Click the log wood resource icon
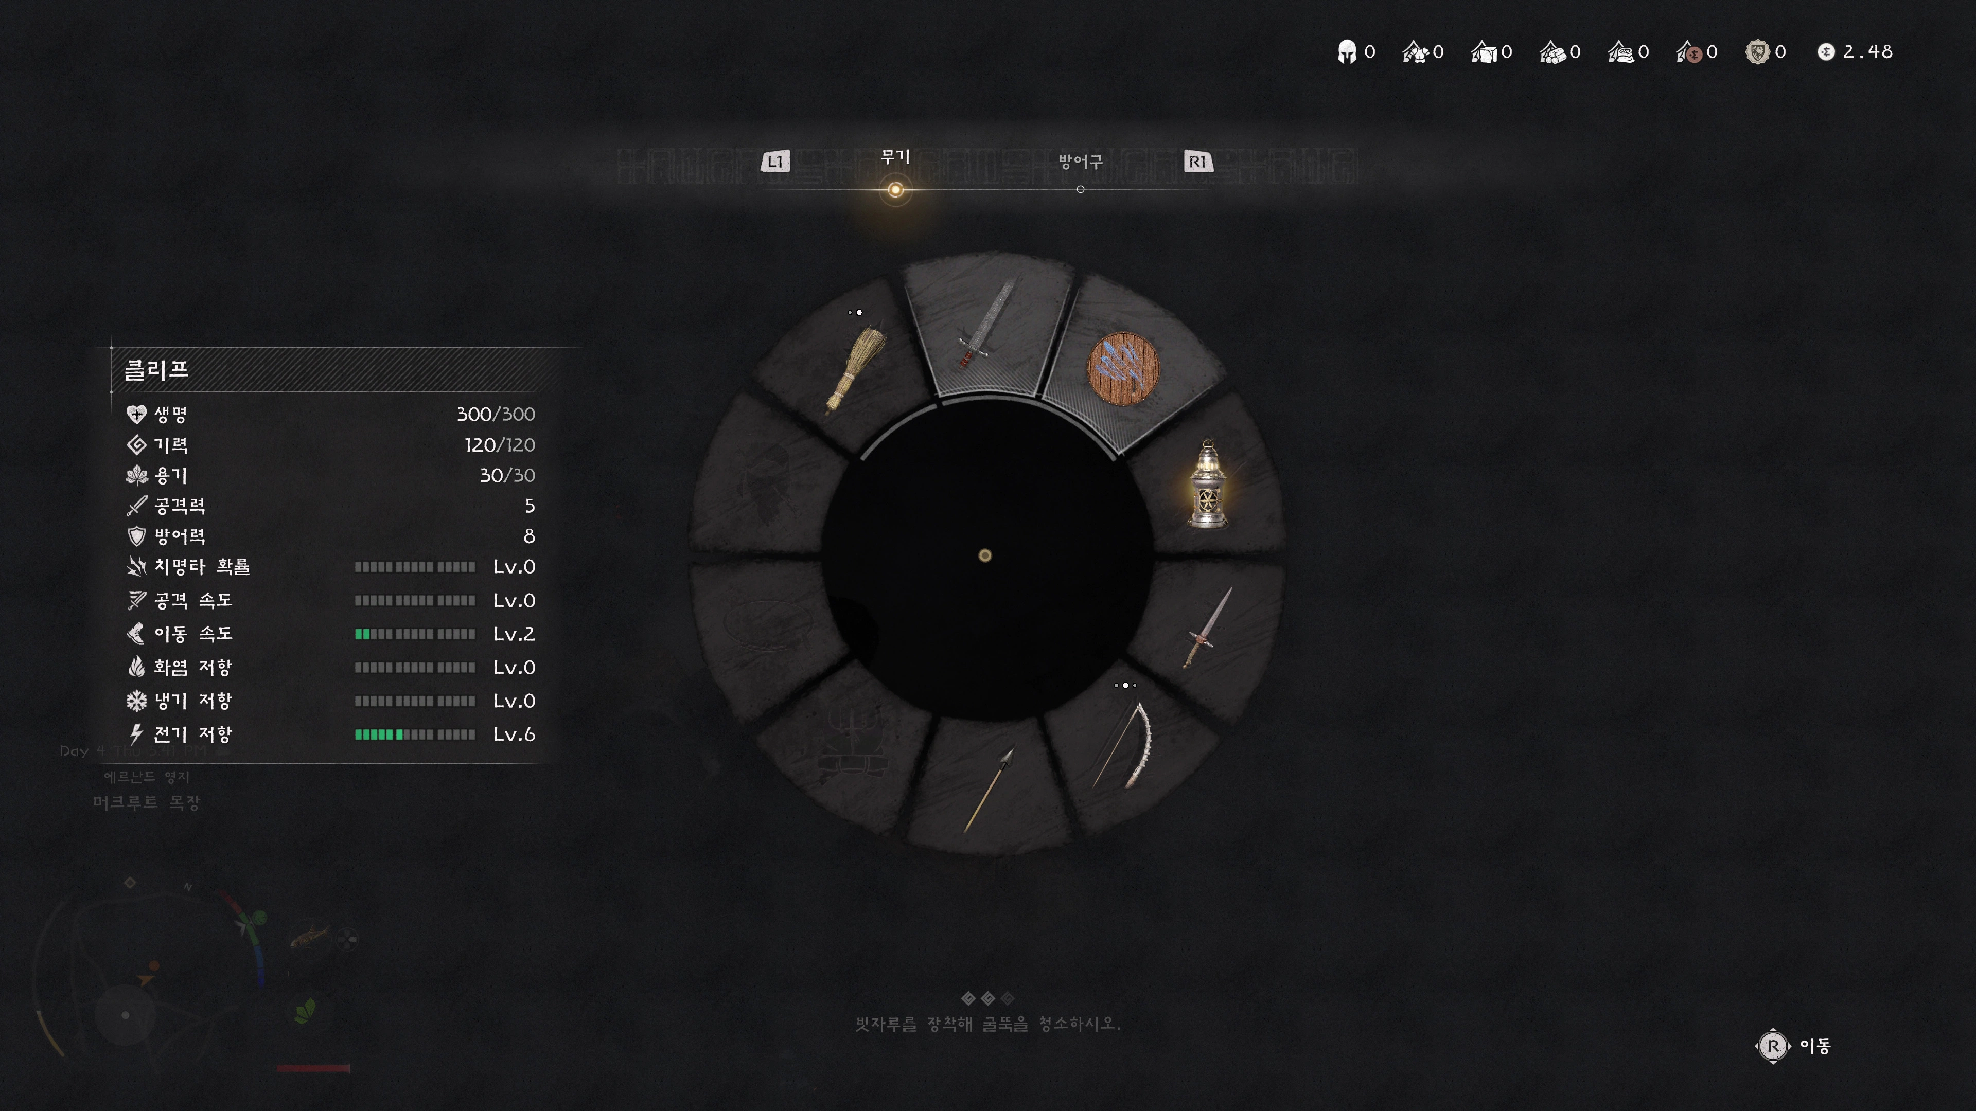This screenshot has height=1111, width=1976. click(x=1552, y=52)
